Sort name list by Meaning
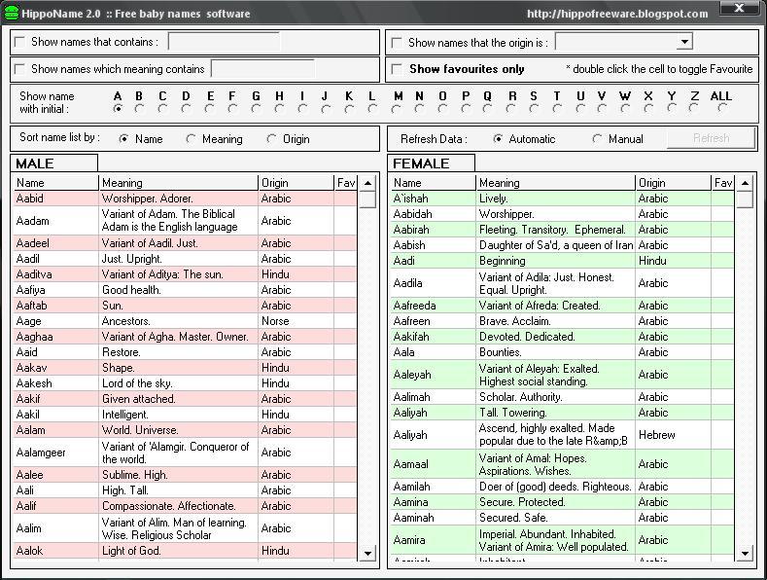767x580 pixels. click(x=192, y=139)
